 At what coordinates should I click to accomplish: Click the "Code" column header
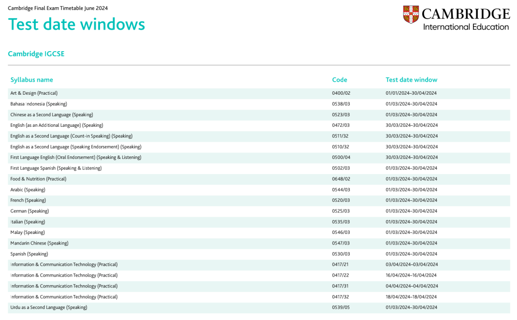(x=339, y=80)
